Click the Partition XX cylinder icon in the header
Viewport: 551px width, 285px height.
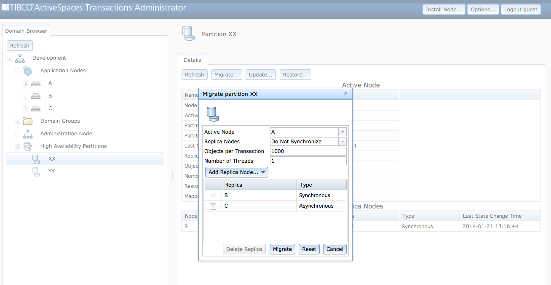[x=188, y=33]
